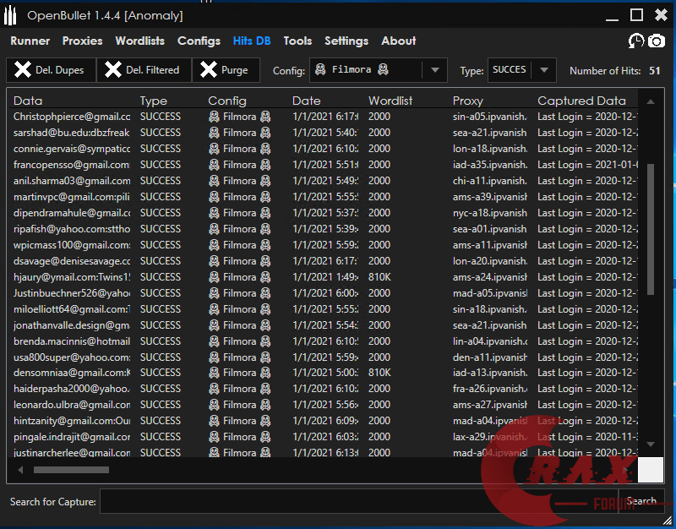
Task: Switch to the Wordlists tab
Action: 140,41
